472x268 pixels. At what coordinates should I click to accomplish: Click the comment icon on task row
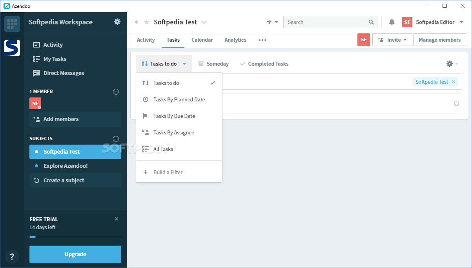pos(456,104)
